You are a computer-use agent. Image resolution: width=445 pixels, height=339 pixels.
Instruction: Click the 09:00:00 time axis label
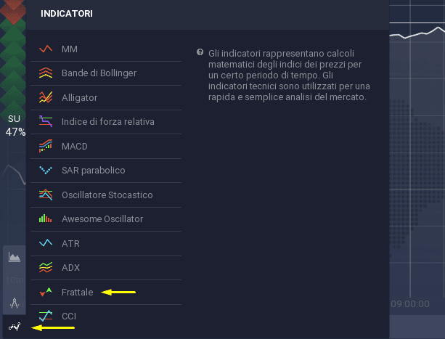pos(410,304)
